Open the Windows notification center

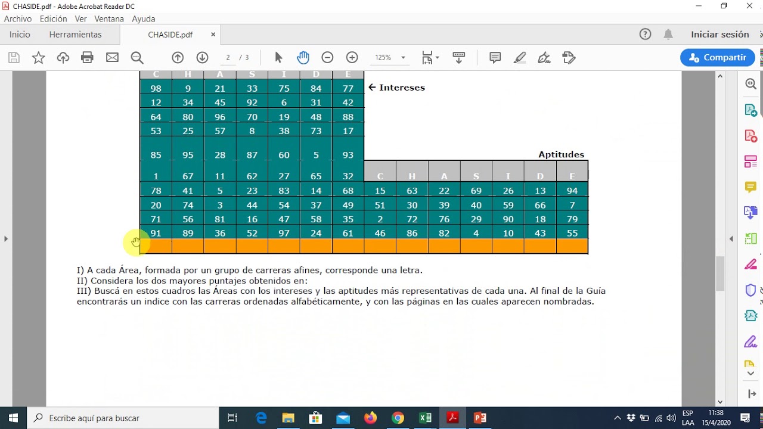click(745, 418)
